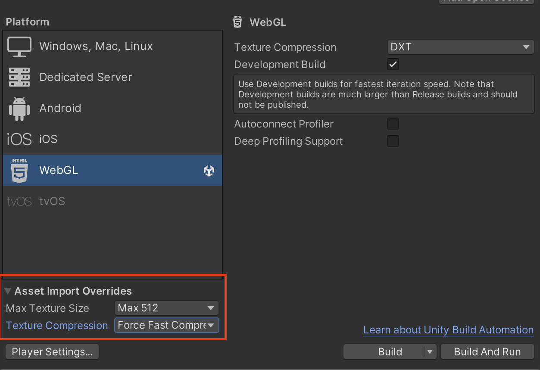Viewport: 540px width, 370px height.
Task: Select the iOS platform row
Action: pyautogui.click(x=112, y=139)
